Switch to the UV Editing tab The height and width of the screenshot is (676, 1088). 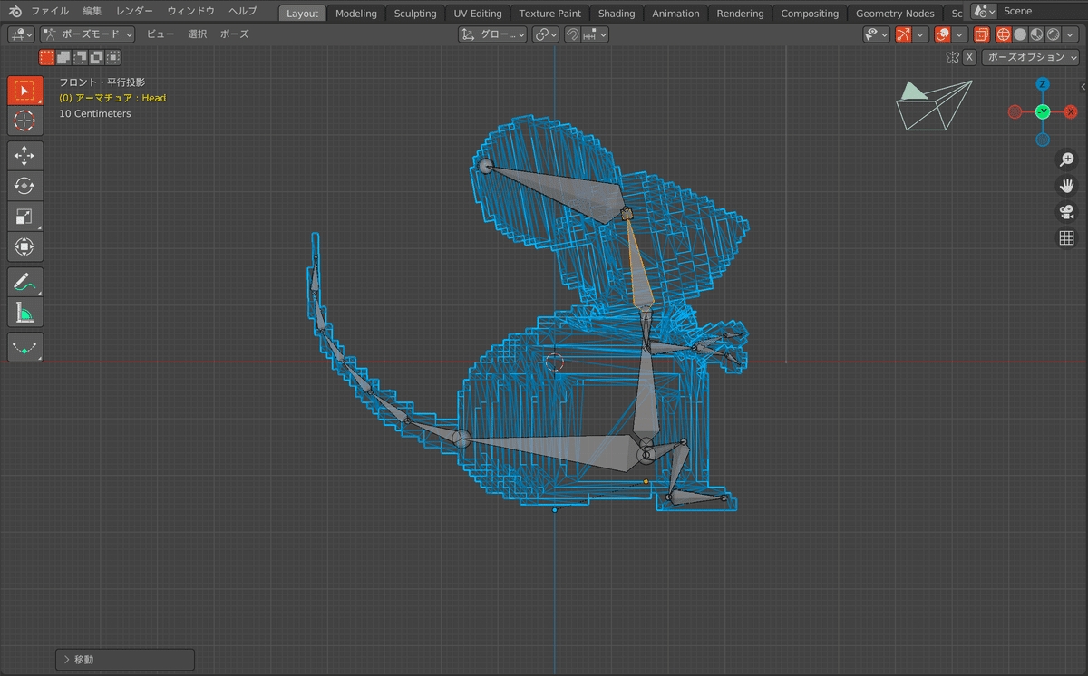[x=478, y=14]
